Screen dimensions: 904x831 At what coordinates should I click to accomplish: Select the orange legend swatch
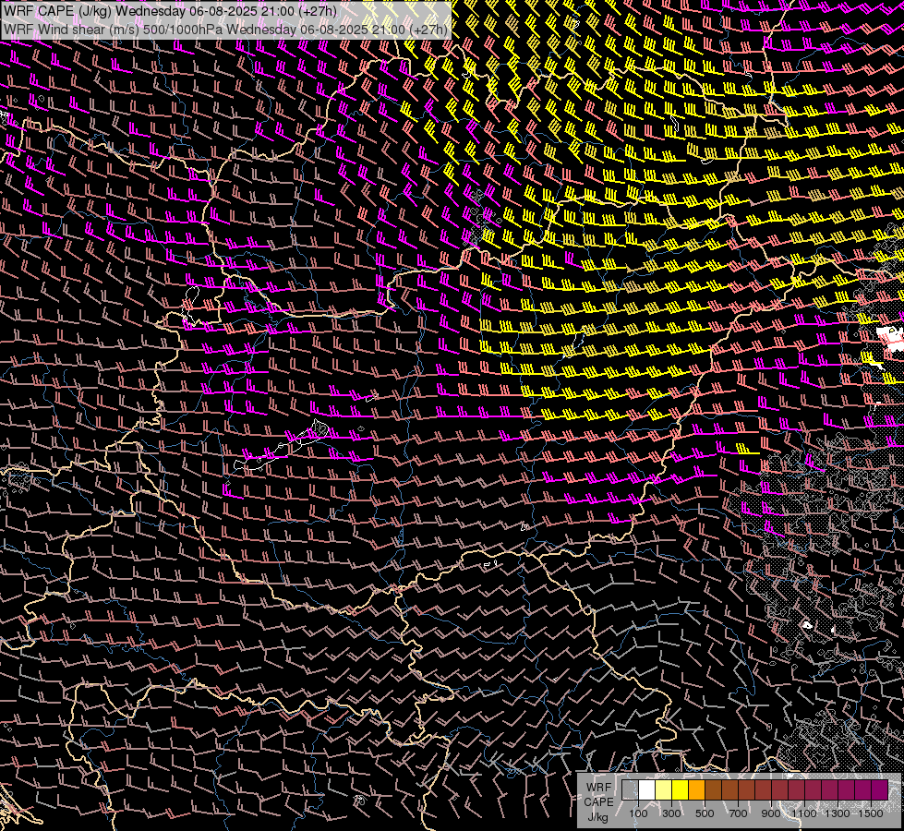pos(696,789)
